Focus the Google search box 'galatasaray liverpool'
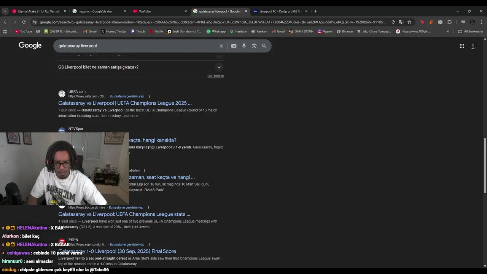Image resolution: width=487 pixels, height=274 pixels. (x=137, y=46)
